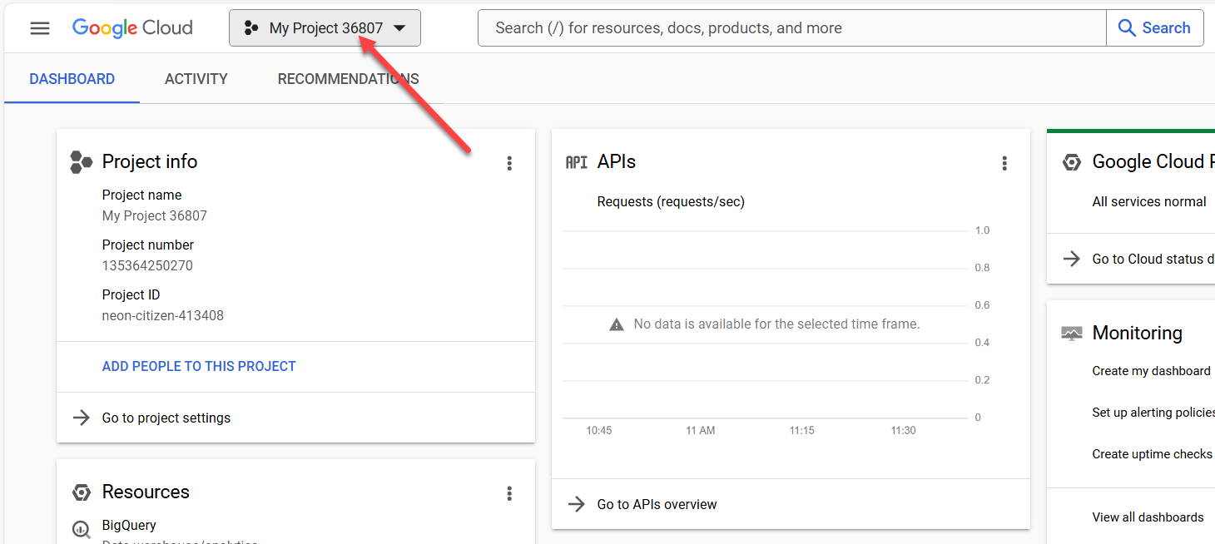Open Create my dashboard in Monitoring

(1152, 371)
